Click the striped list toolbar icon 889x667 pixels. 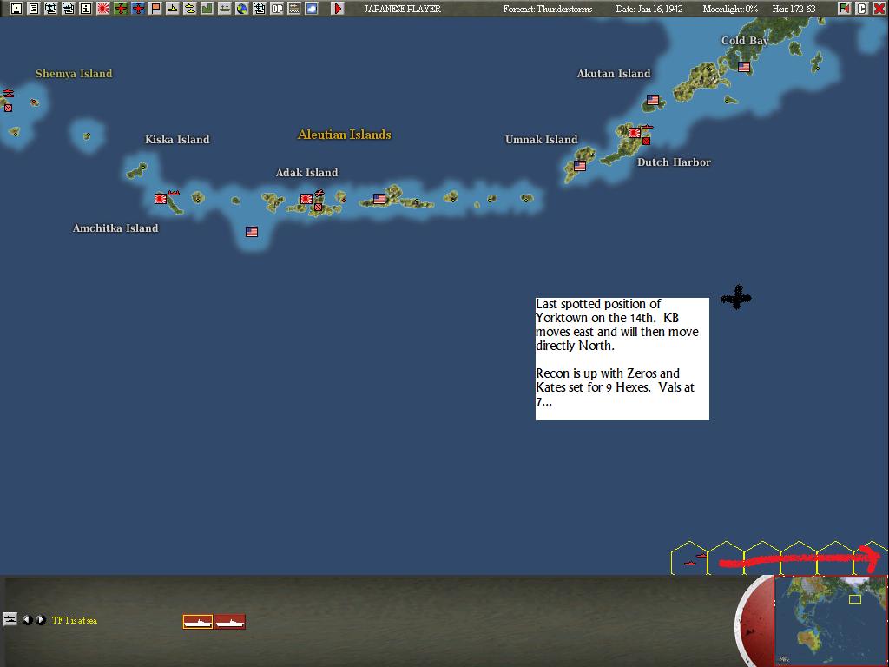[x=294, y=9]
